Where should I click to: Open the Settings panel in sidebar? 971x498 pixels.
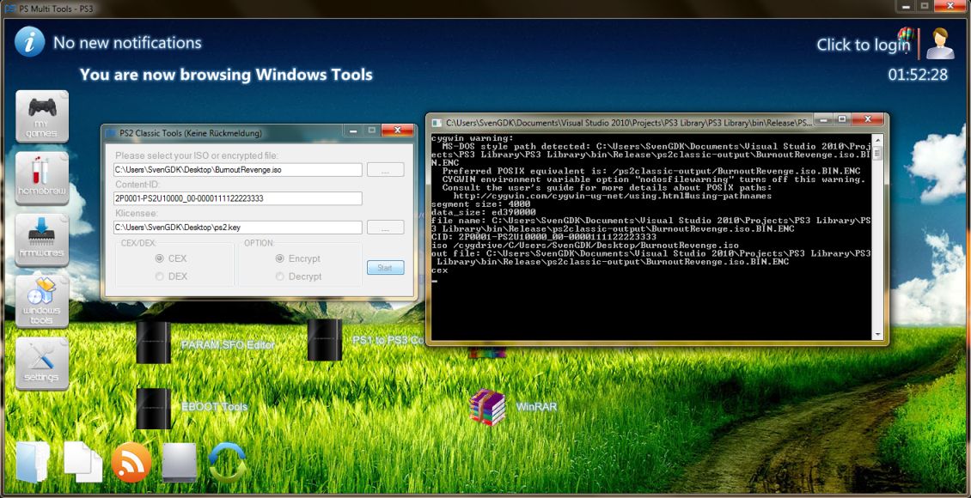point(42,363)
